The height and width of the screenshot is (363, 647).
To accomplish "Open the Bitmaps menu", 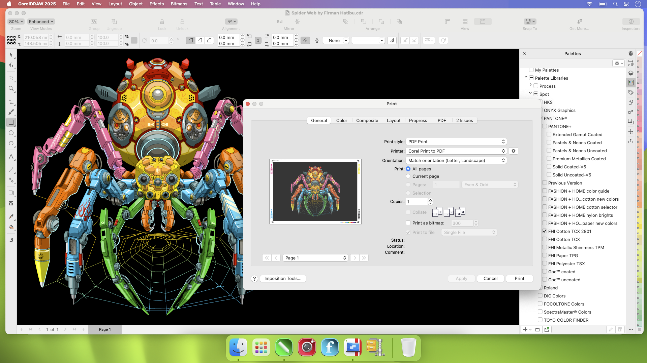I will point(179,4).
